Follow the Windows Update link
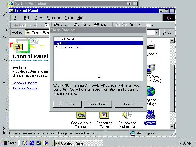196x147 pixels. (x=25, y=83)
